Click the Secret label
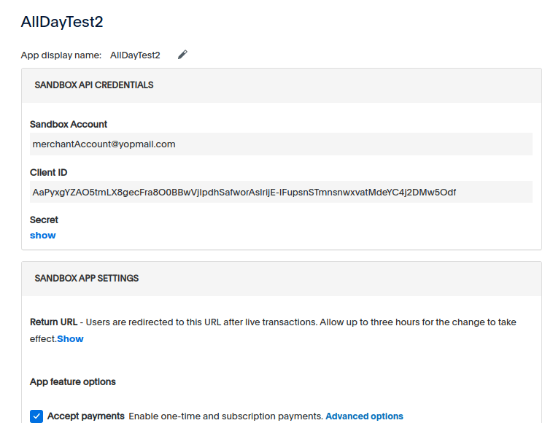 (44, 220)
